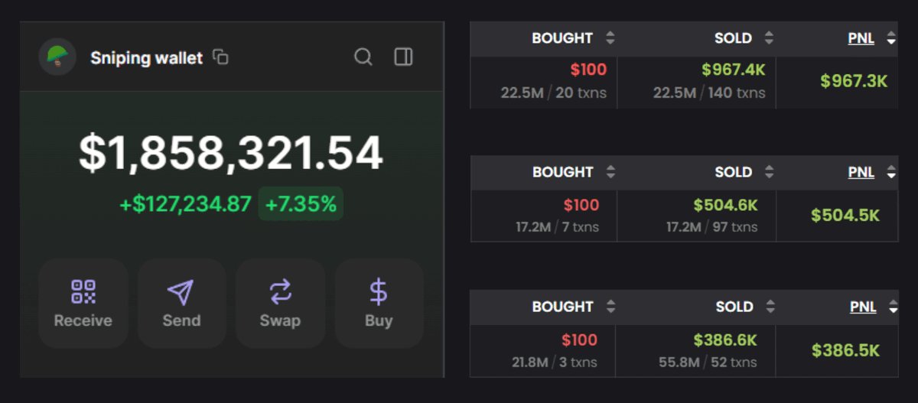918x403 pixels.
Task: Sort by SOLD in the bottom table
Action: tap(770, 307)
